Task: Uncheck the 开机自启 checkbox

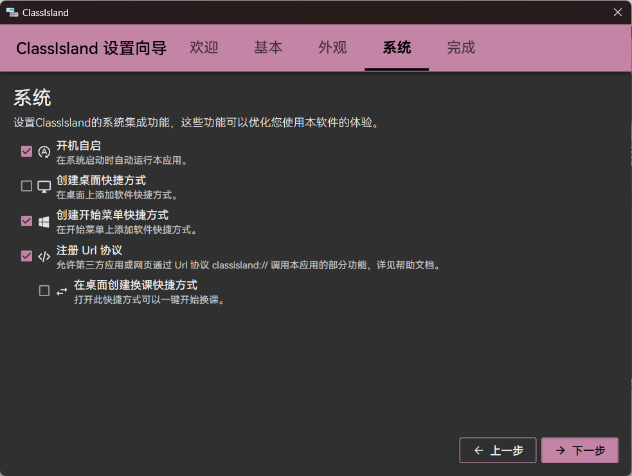Action: click(x=26, y=152)
